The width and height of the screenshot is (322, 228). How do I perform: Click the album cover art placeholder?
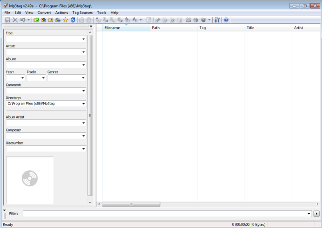[30, 180]
